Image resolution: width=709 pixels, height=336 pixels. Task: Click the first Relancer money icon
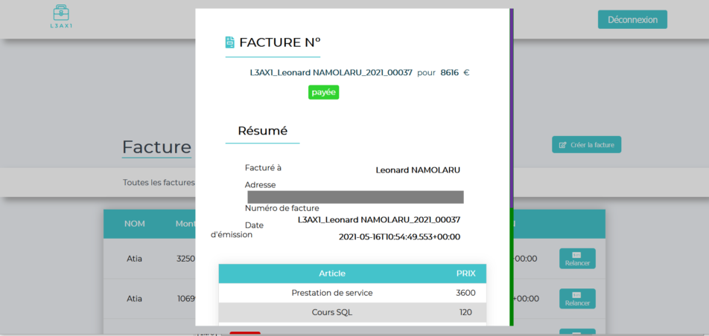coord(577,255)
